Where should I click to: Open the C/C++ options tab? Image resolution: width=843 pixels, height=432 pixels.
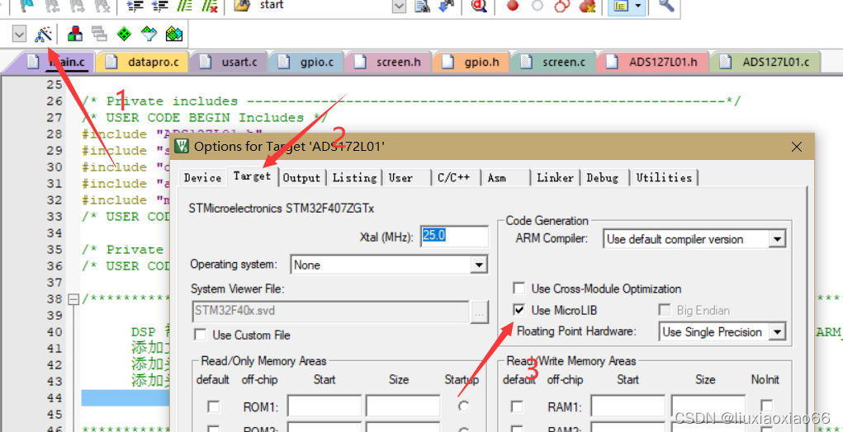454,177
